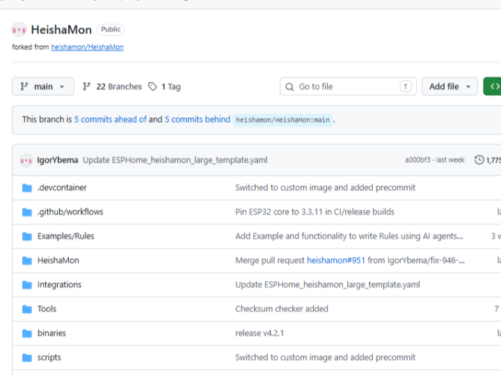Open IgorYbema author profile link
The height and width of the screenshot is (375, 501).
(58, 160)
